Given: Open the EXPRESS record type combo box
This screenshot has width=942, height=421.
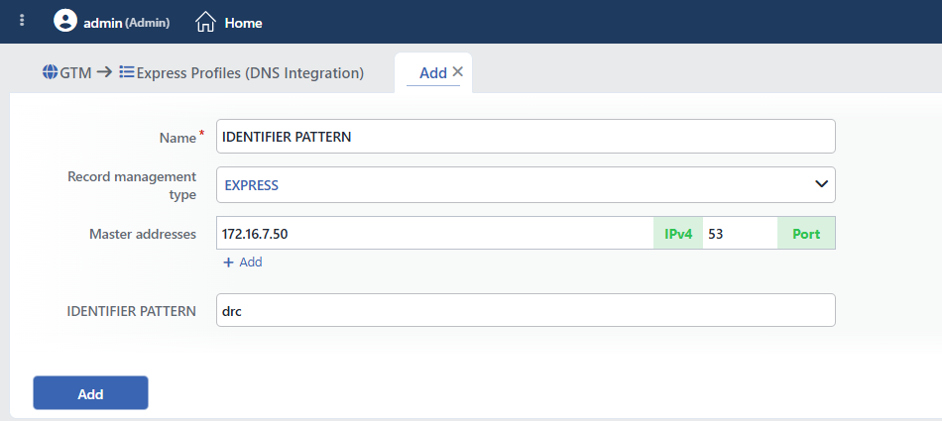Looking at the screenshot, I should pyautogui.click(x=526, y=185).
